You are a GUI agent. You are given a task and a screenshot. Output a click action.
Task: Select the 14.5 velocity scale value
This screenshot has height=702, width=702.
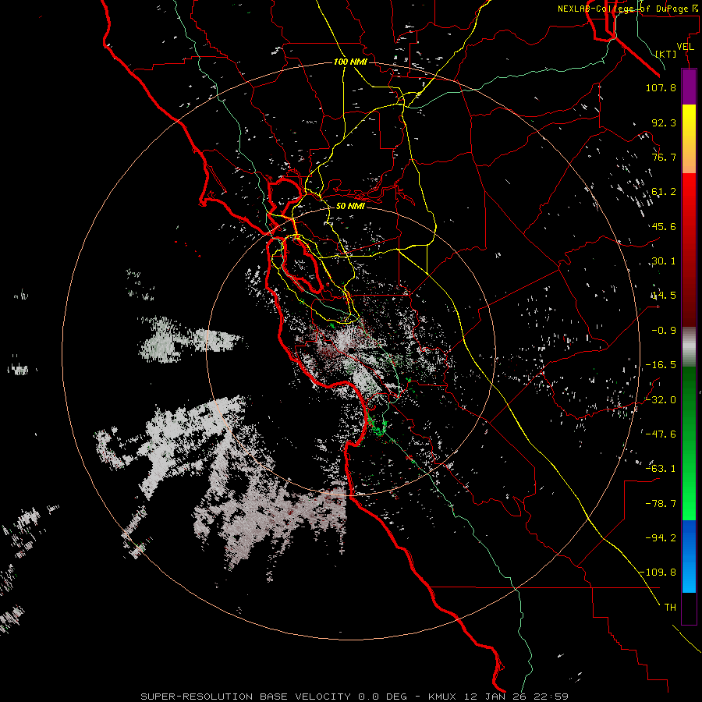point(664,296)
